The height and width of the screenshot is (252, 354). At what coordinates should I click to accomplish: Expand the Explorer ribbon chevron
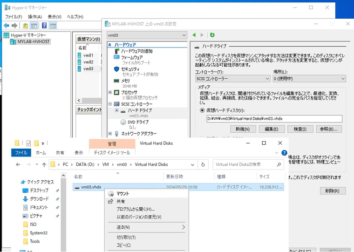(x=277, y=153)
